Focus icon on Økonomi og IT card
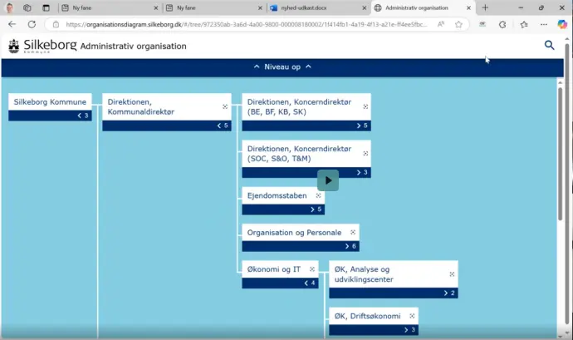 coord(312,269)
